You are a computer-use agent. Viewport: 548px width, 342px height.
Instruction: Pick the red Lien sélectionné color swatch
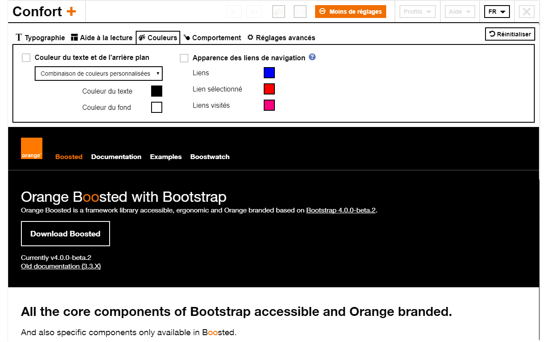tap(269, 89)
